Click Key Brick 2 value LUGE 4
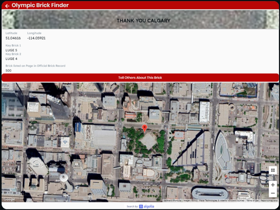 (11, 59)
